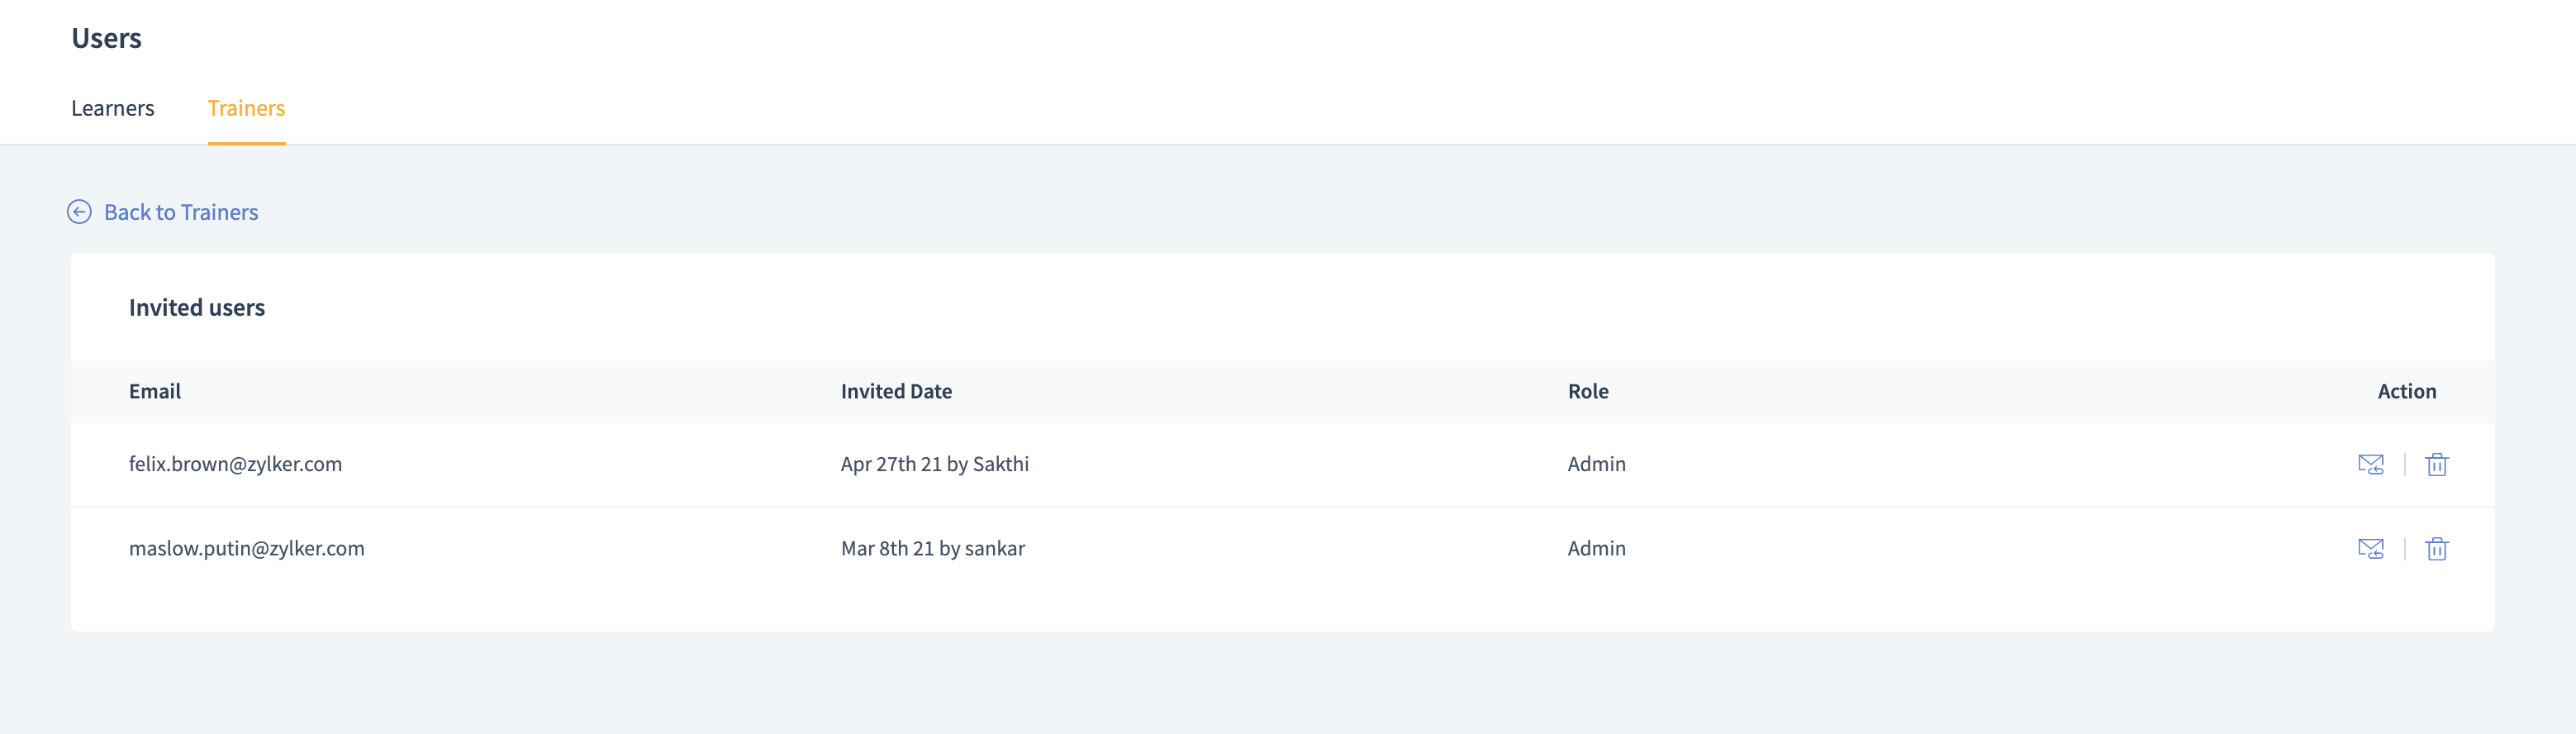Click the circled back arrow icon
Viewport: 2576px width, 734px height.
[79, 212]
